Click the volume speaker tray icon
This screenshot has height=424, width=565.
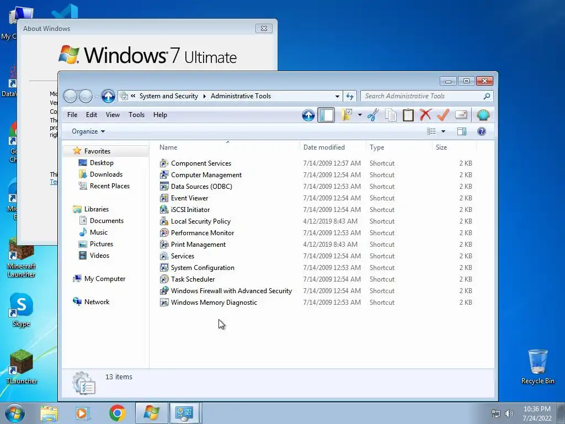[x=509, y=414]
